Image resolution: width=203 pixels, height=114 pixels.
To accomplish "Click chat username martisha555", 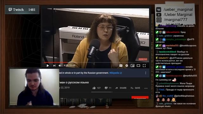I will (172, 46).
